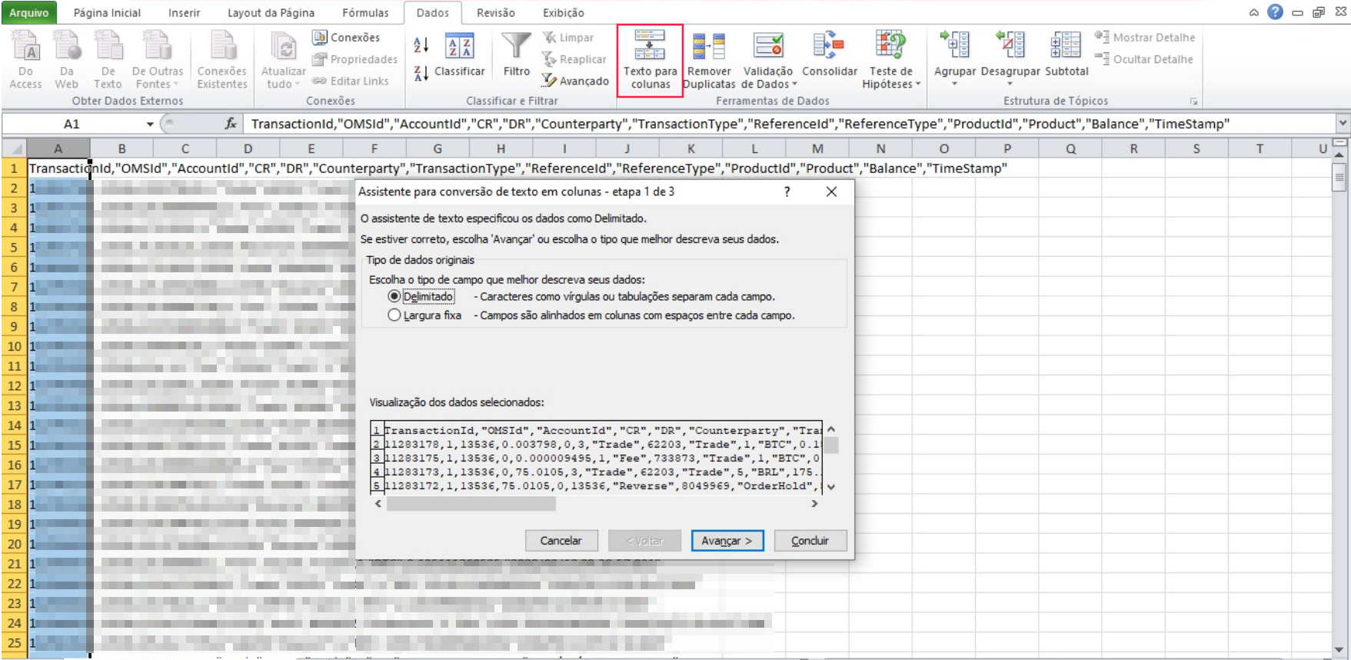Expand the Name Box dropdown arrow
Image resolution: width=1351 pixels, height=660 pixels.
click(x=150, y=124)
